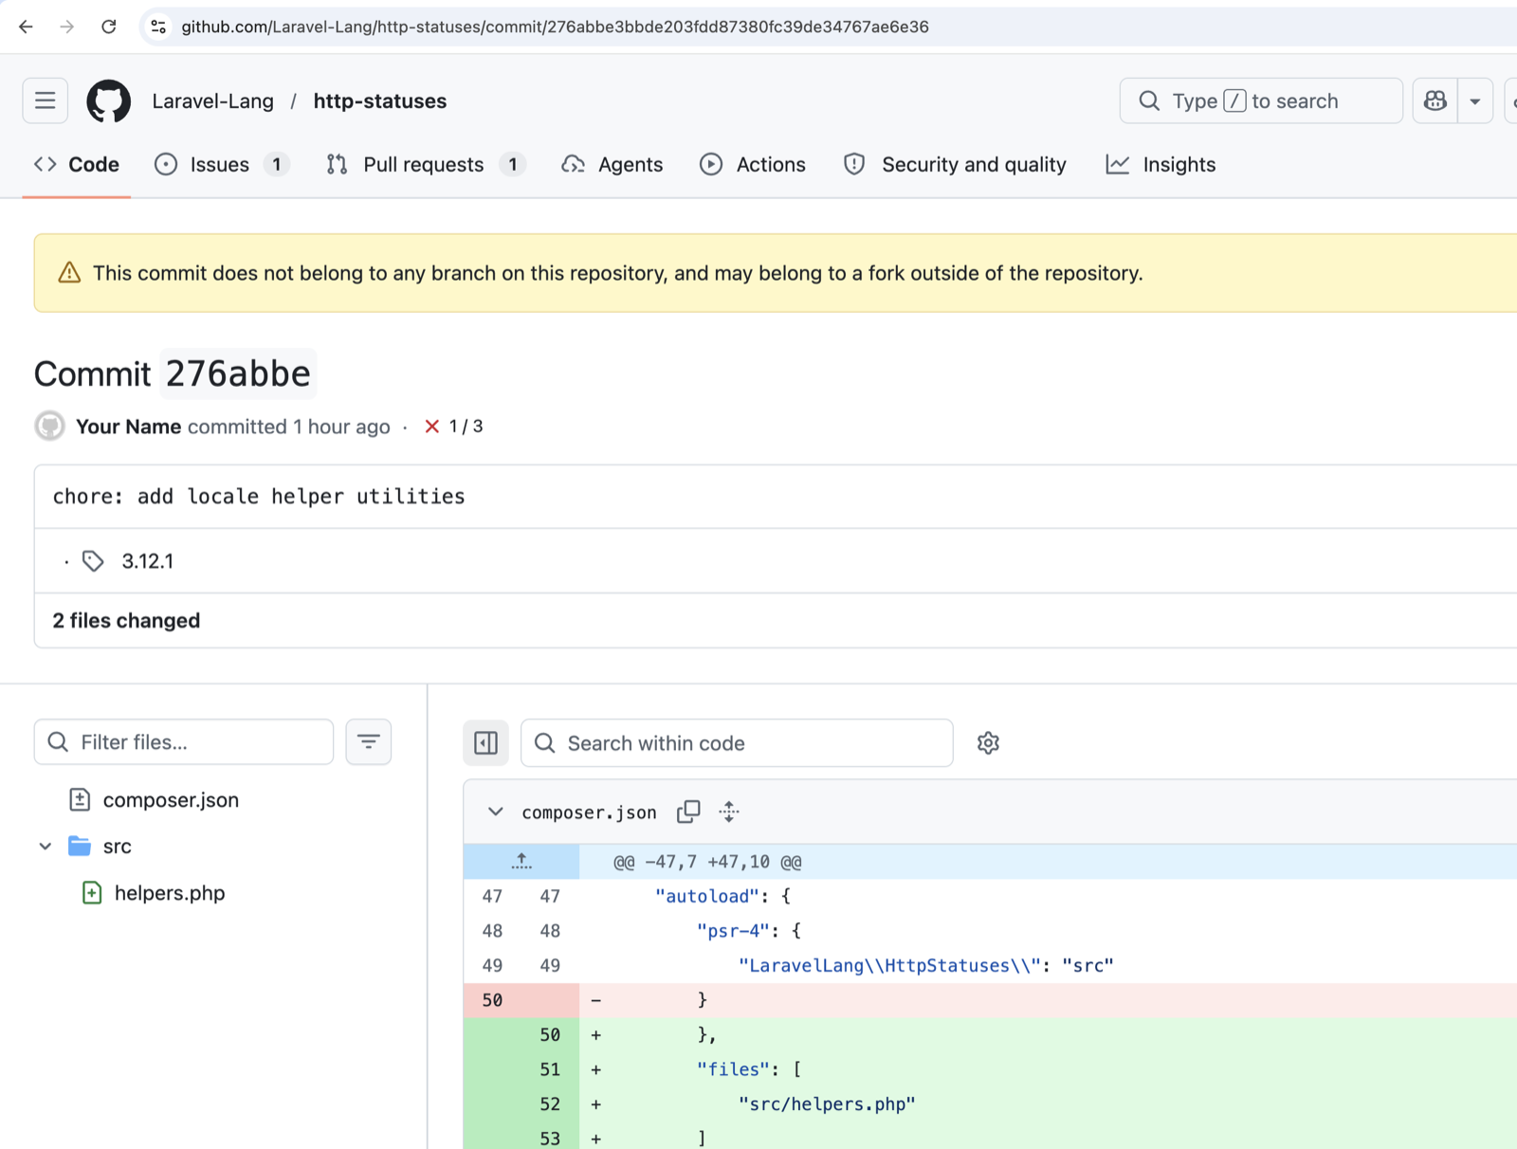Image resolution: width=1517 pixels, height=1149 pixels.
Task: Collapse the composer.json diff
Action: 495,812
